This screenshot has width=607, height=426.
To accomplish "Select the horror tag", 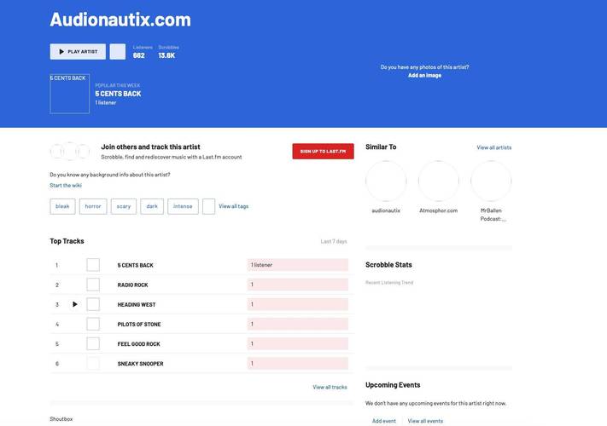I will click(x=93, y=206).
